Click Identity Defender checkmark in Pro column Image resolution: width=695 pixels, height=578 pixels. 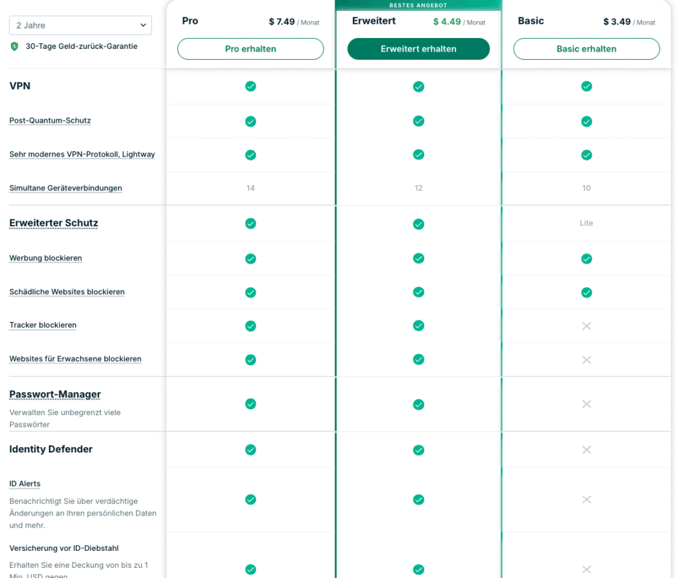(x=250, y=449)
